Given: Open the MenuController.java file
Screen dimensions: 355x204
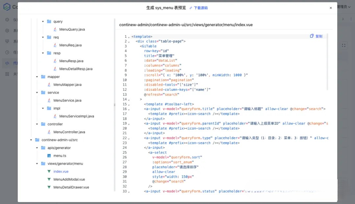Looking at the screenshot, I should tap(69, 132).
